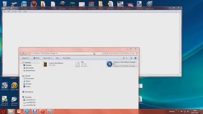Click the taskbar clock
This screenshot has height=114, width=203.
click(x=195, y=111)
